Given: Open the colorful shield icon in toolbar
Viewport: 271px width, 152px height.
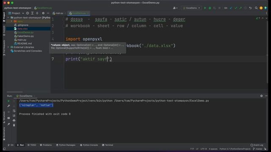Looking at the screenshot, I should [x=266, y=8].
